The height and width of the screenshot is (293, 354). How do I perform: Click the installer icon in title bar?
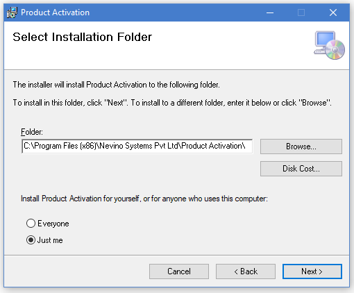12,12
